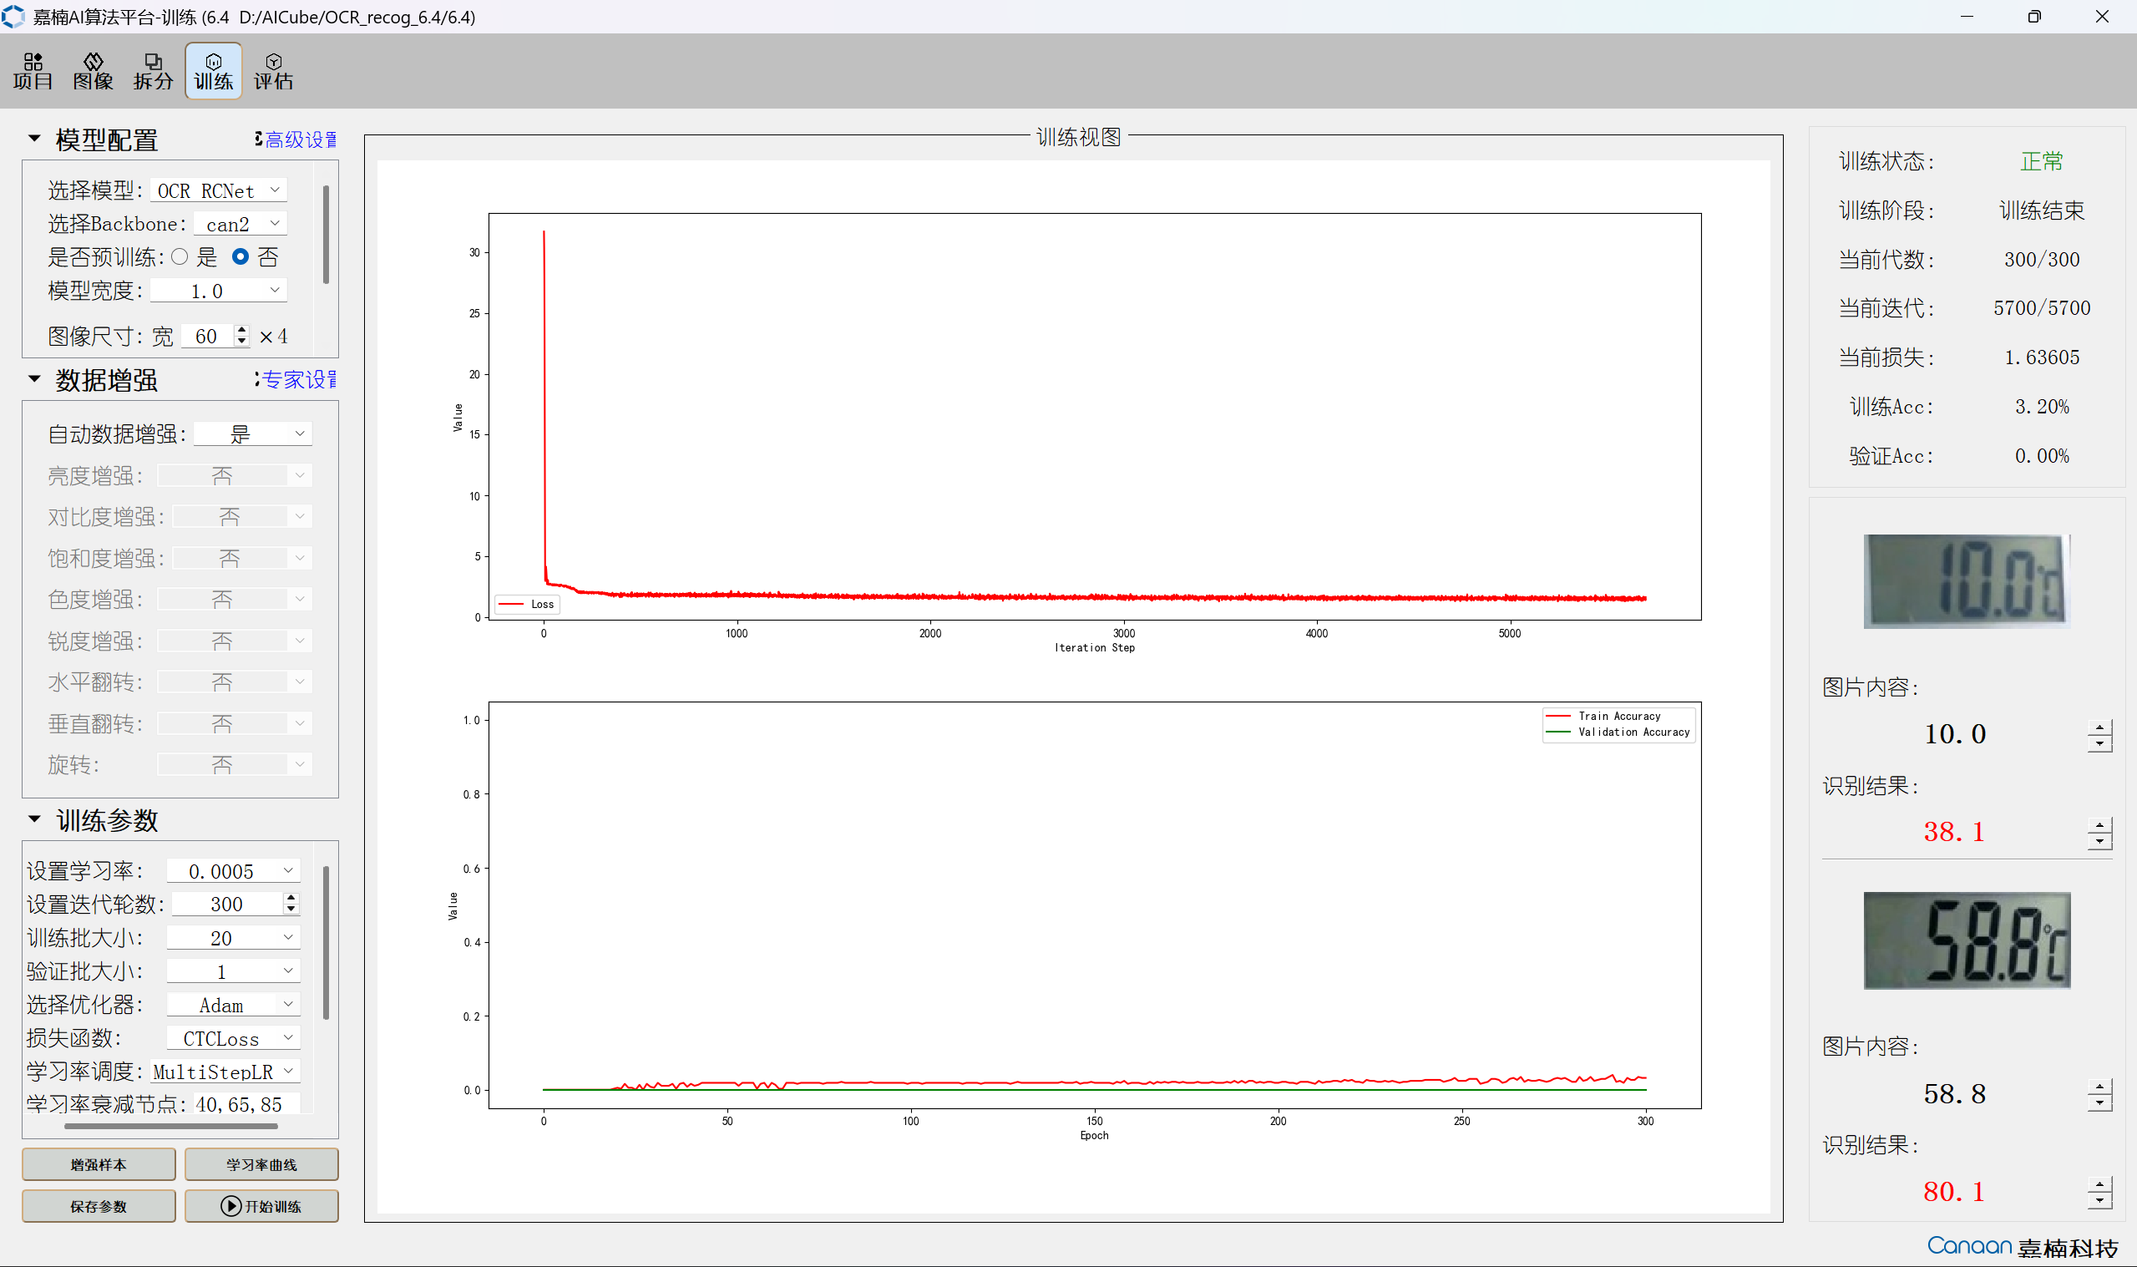Click the 当前迭代 value 5700/5700
2137x1267 pixels.
(x=2042, y=308)
